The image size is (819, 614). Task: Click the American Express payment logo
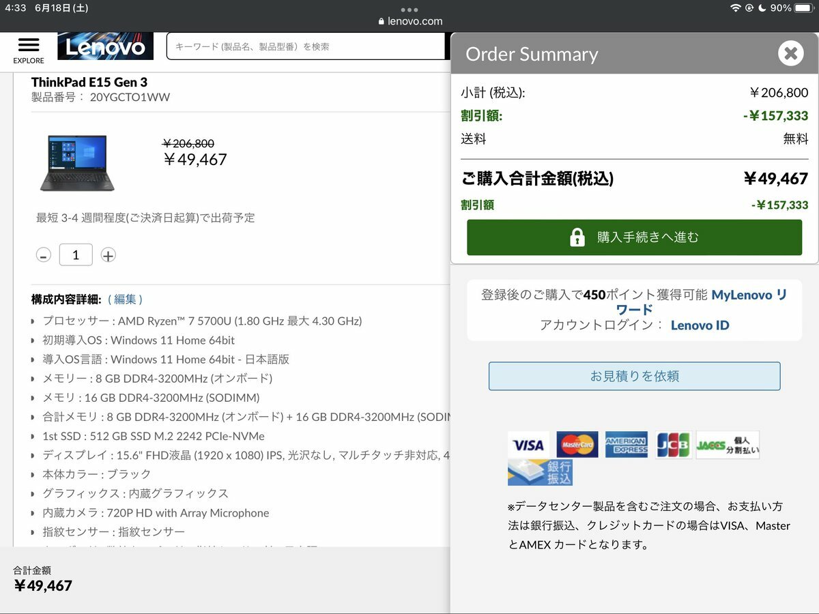tap(626, 445)
